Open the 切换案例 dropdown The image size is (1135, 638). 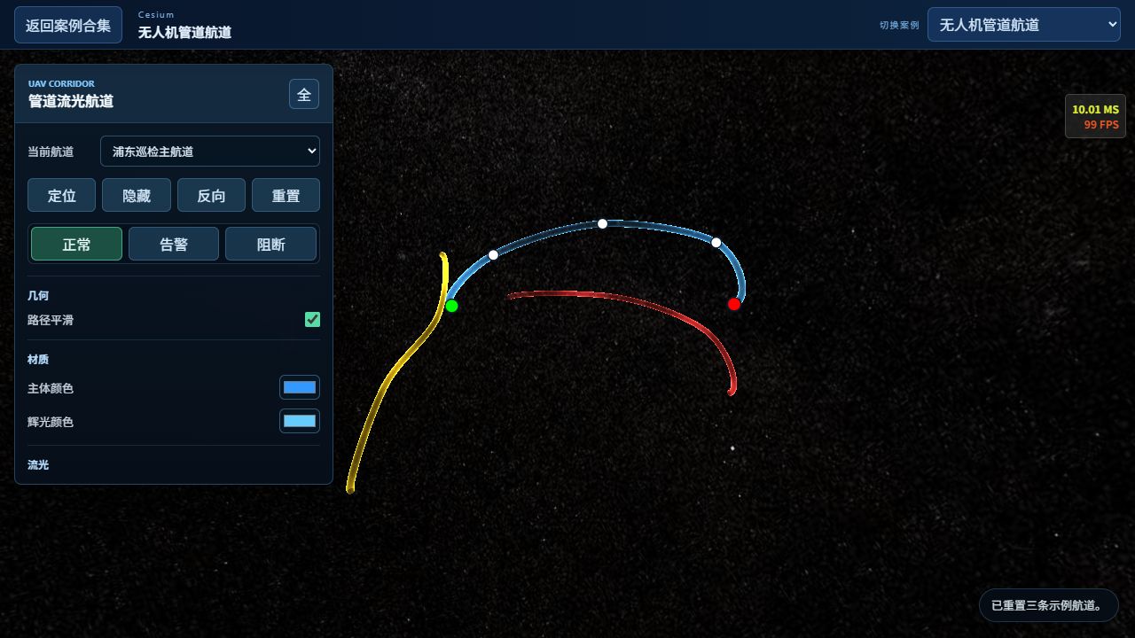pos(1024,25)
